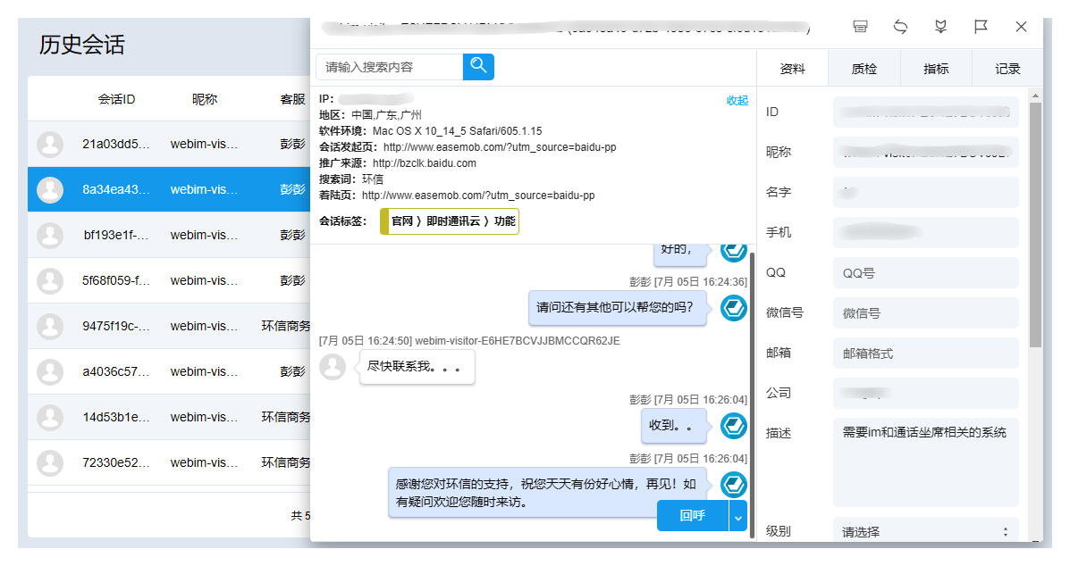
Task: Click avatar of session 21a03dd5
Action: tap(50, 144)
